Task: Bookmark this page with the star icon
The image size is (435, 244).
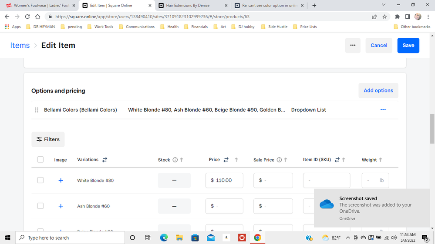Action: 384,16
